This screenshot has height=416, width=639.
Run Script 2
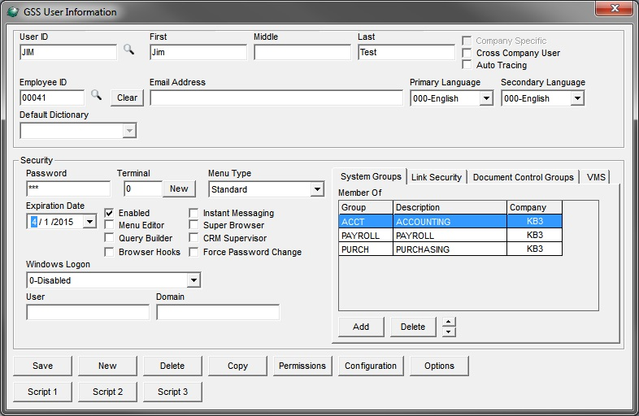[x=107, y=392]
